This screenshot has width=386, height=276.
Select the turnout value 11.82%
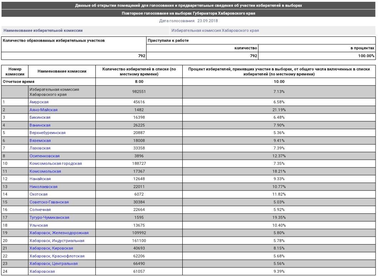279,194
